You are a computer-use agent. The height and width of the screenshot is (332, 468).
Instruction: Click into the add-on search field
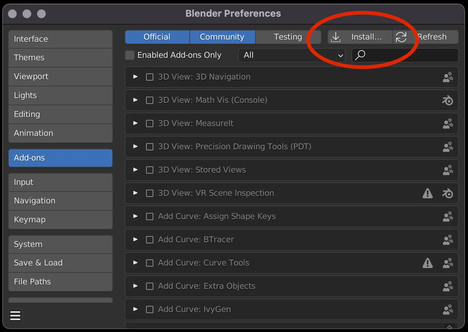(405, 55)
